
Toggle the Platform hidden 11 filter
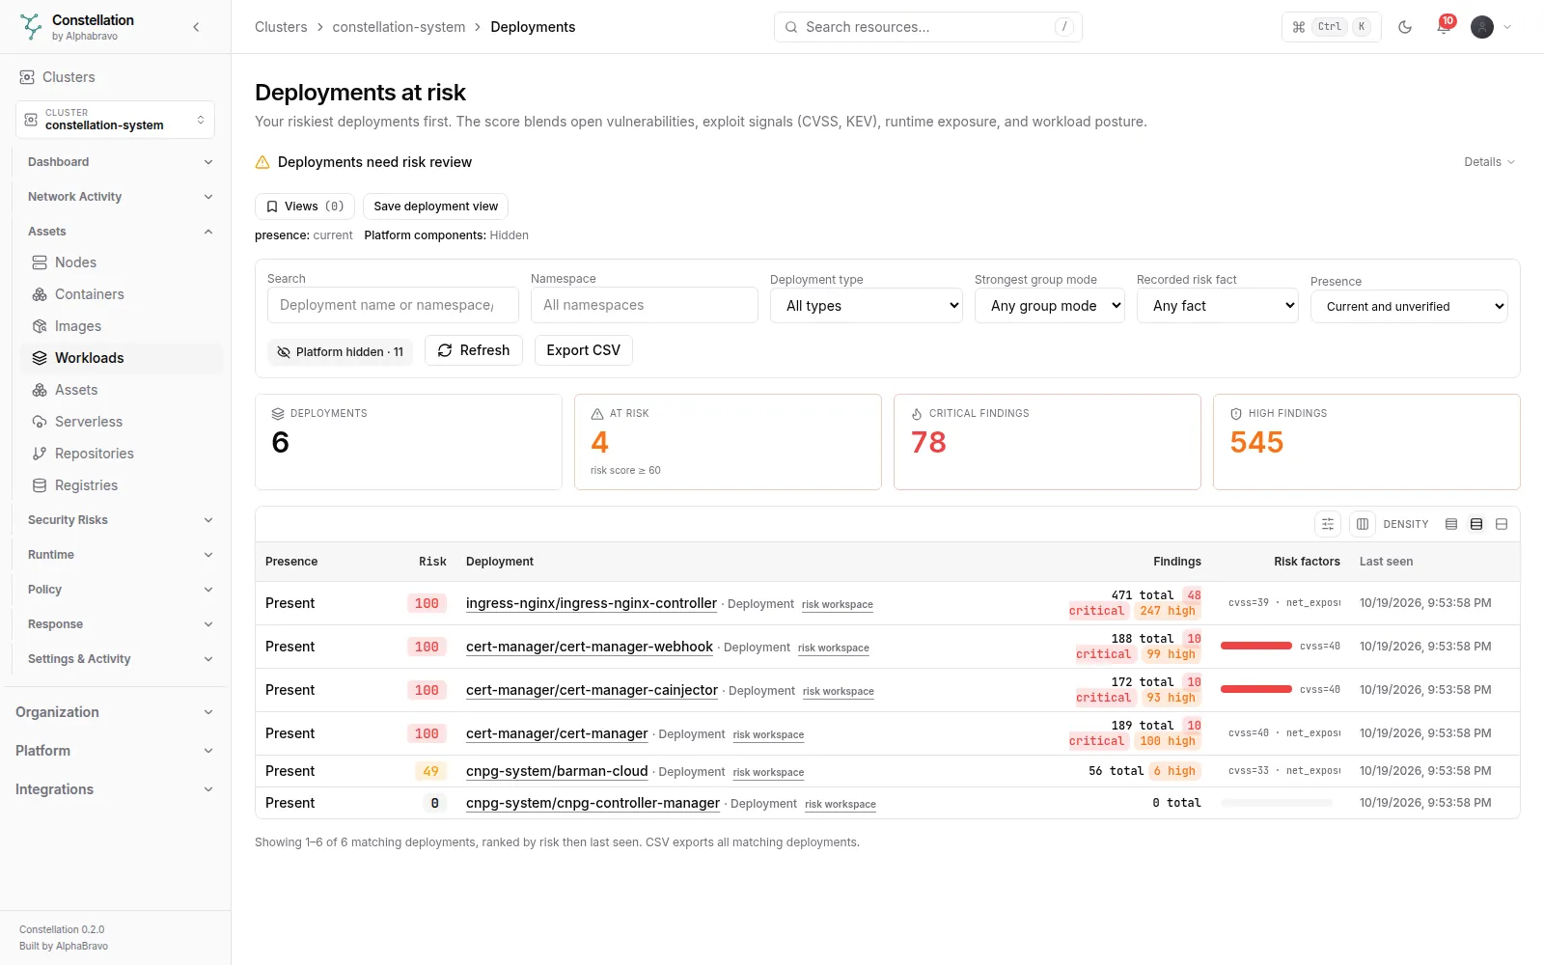340,351
